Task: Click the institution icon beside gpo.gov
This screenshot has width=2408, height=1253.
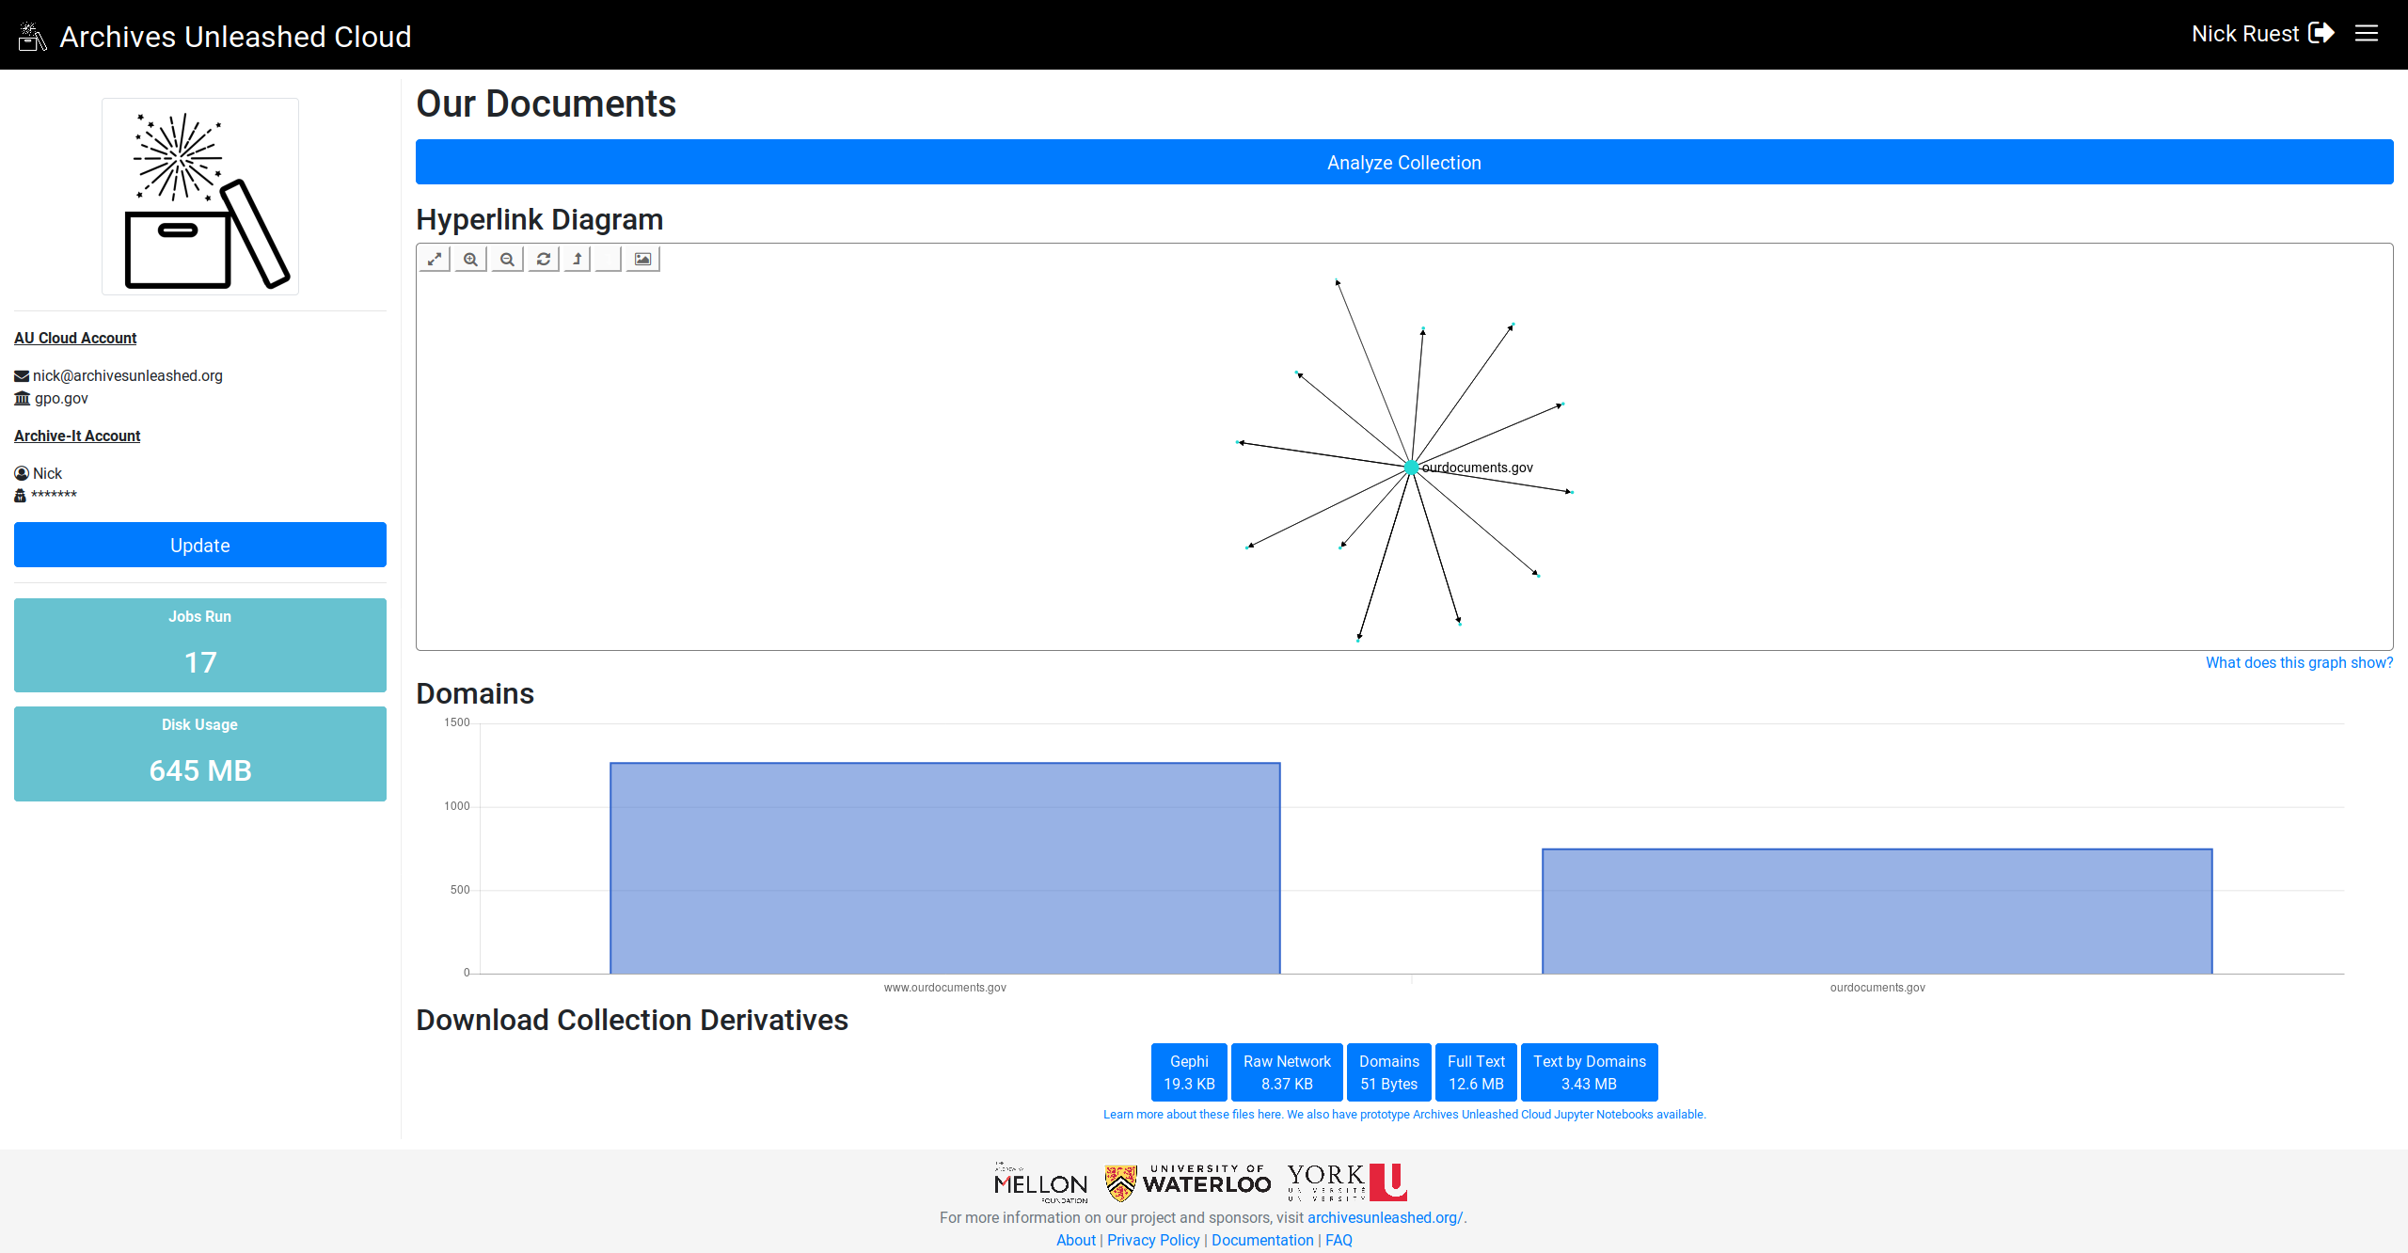Action: [22, 399]
